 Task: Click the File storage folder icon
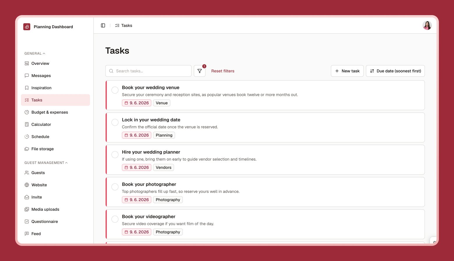coord(27,149)
